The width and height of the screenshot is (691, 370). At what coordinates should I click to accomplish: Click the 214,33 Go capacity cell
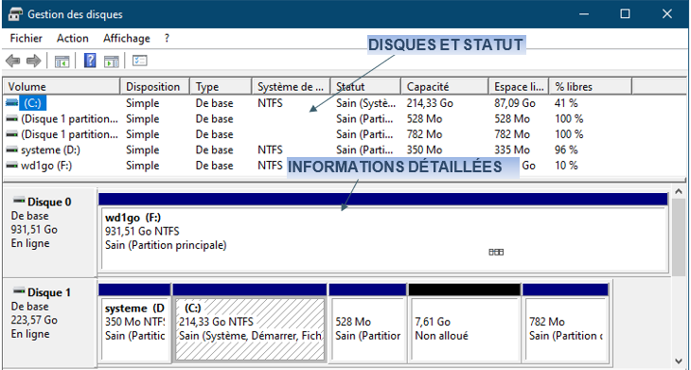tap(430, 103)
